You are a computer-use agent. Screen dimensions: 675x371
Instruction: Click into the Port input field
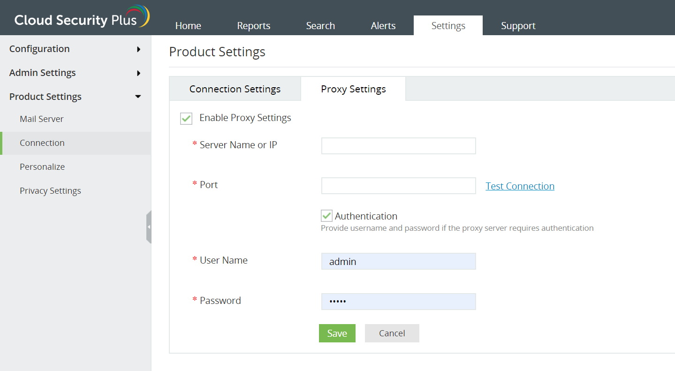(x=398, y=186)
